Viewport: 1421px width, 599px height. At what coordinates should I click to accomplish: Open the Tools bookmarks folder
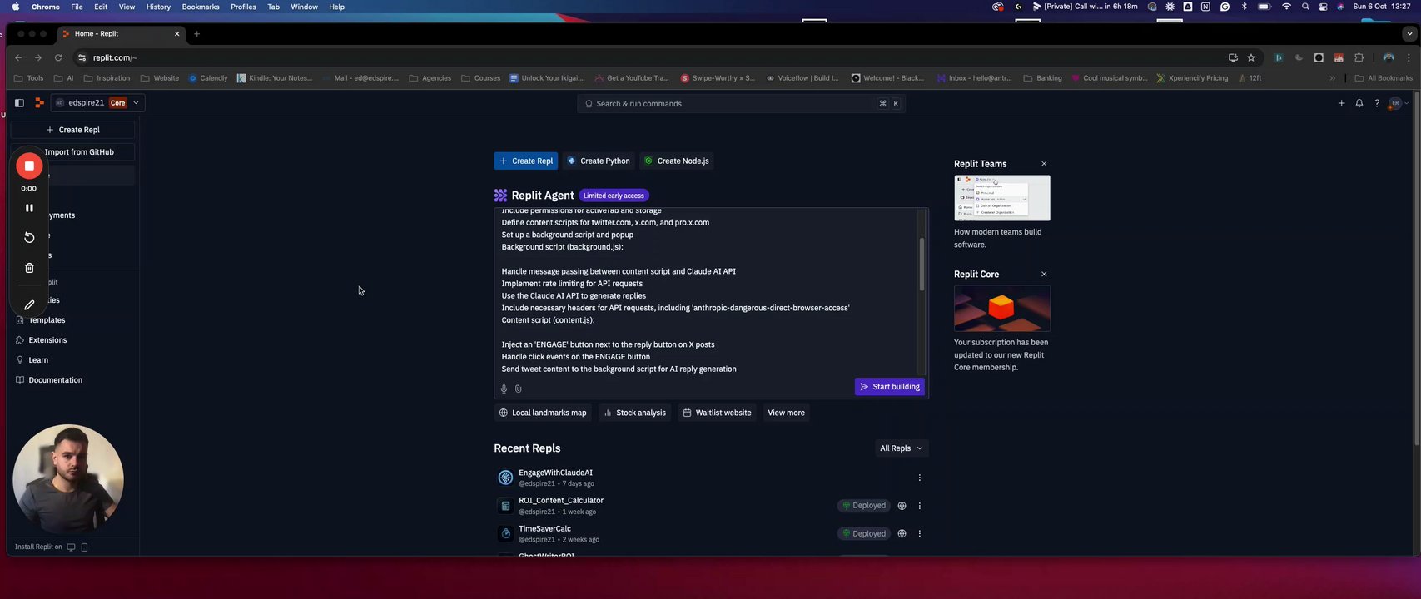pos(30,78)
